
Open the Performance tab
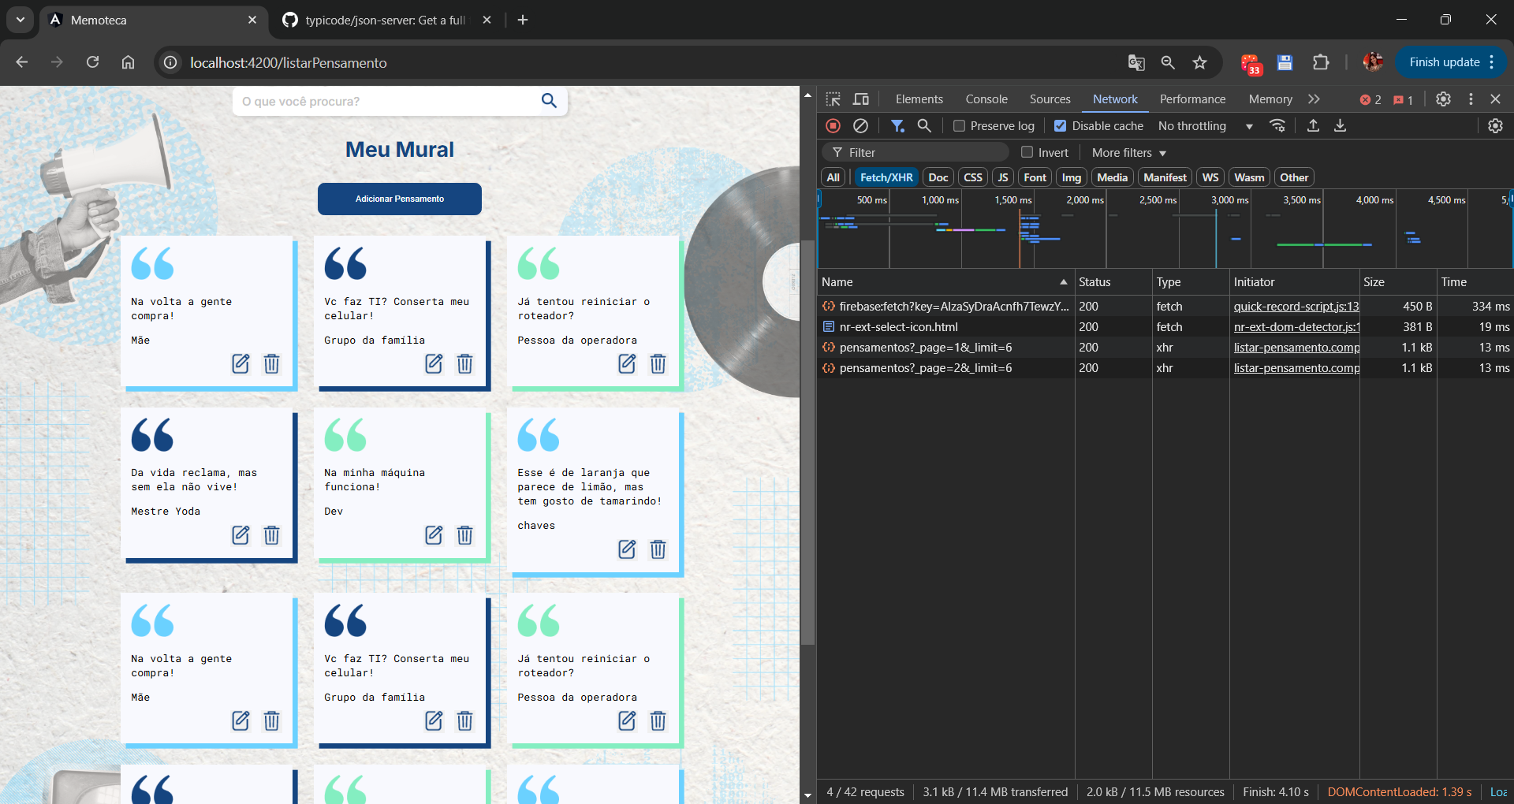coord(1192,99)
